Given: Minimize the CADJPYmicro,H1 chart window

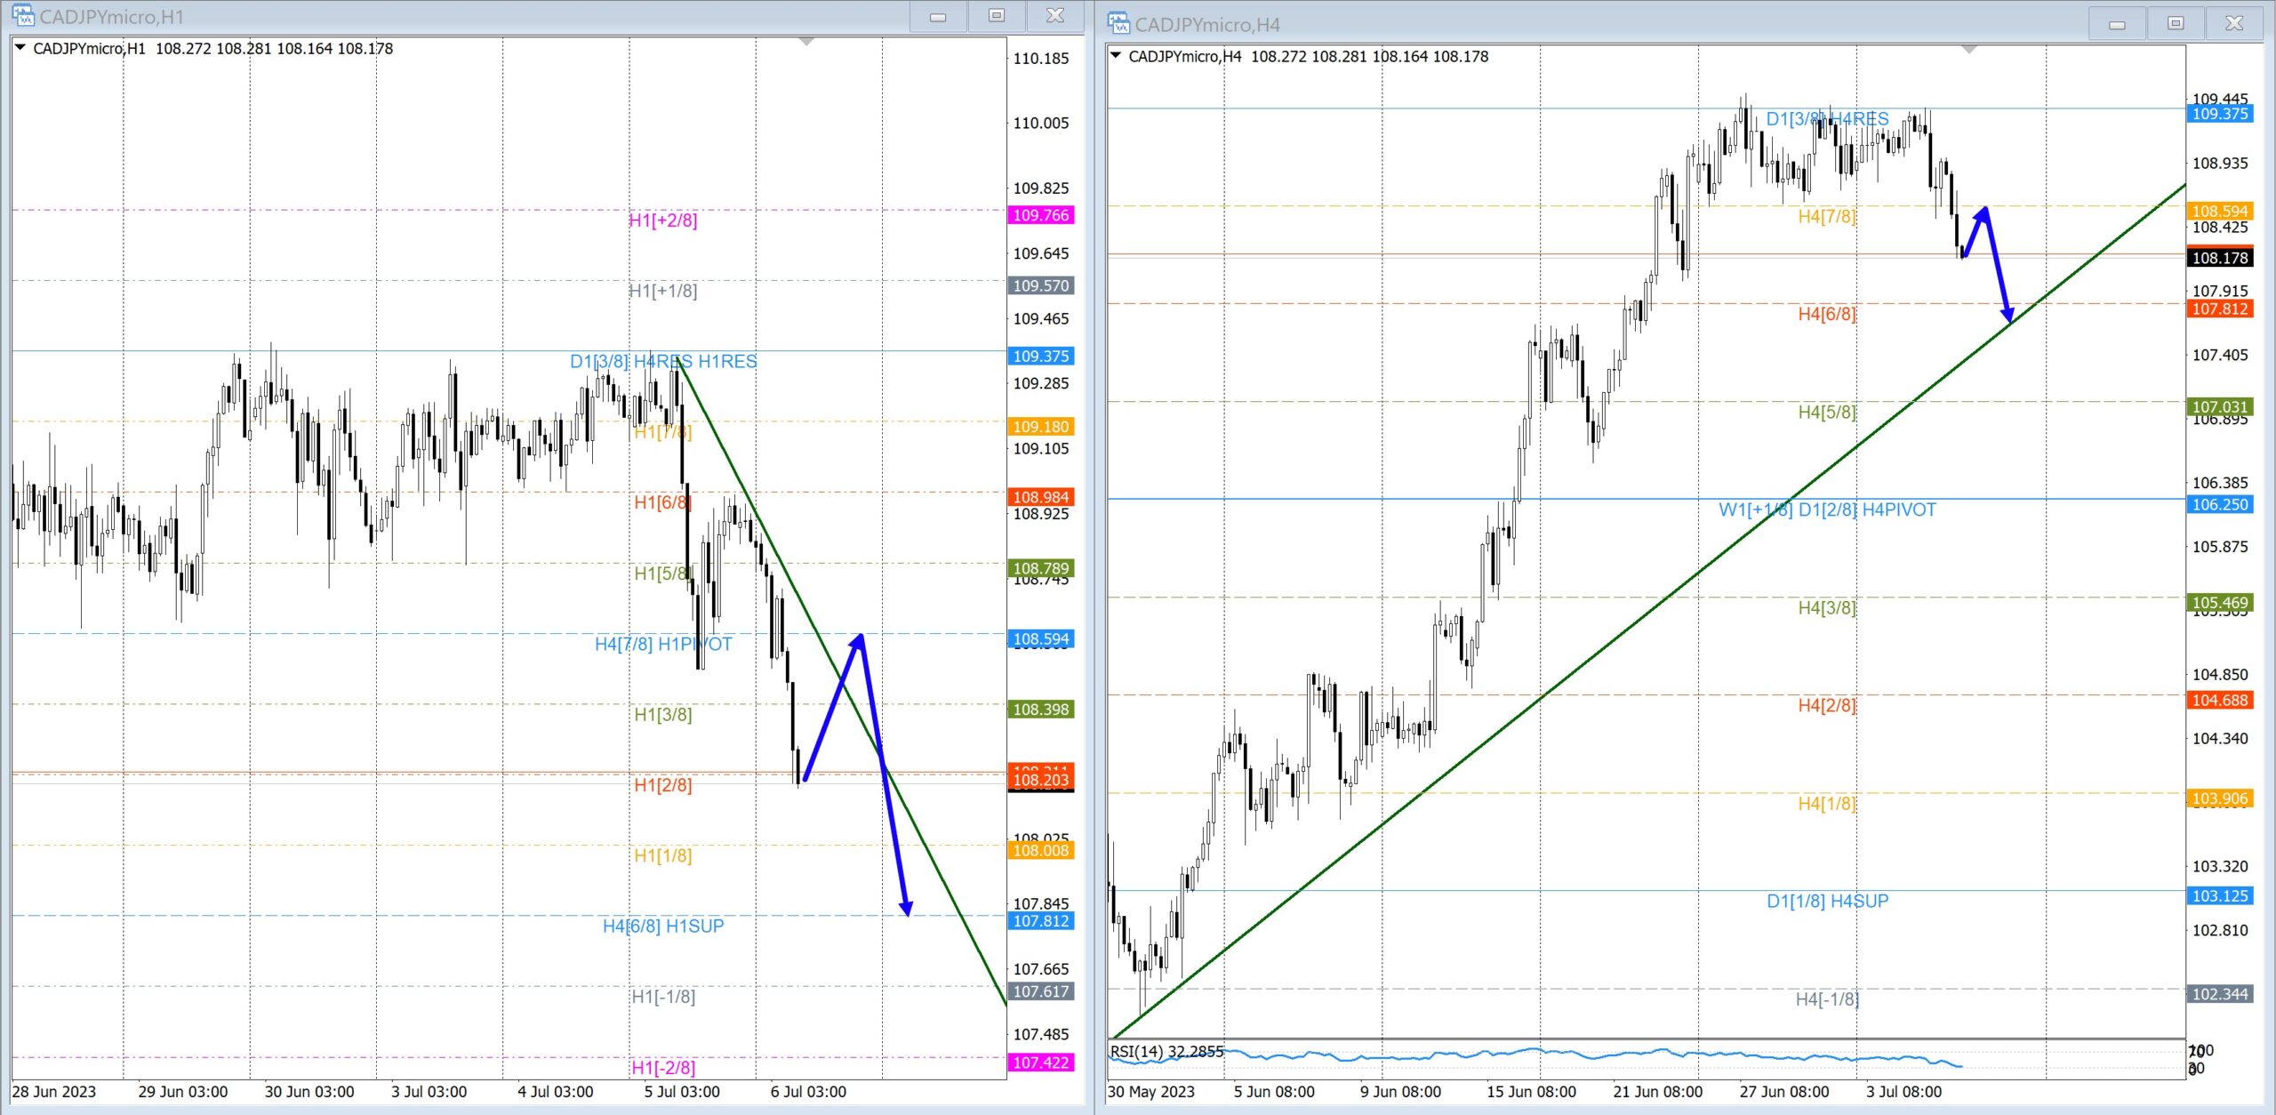Looking at the screenshot, I should tap(938, 16).
